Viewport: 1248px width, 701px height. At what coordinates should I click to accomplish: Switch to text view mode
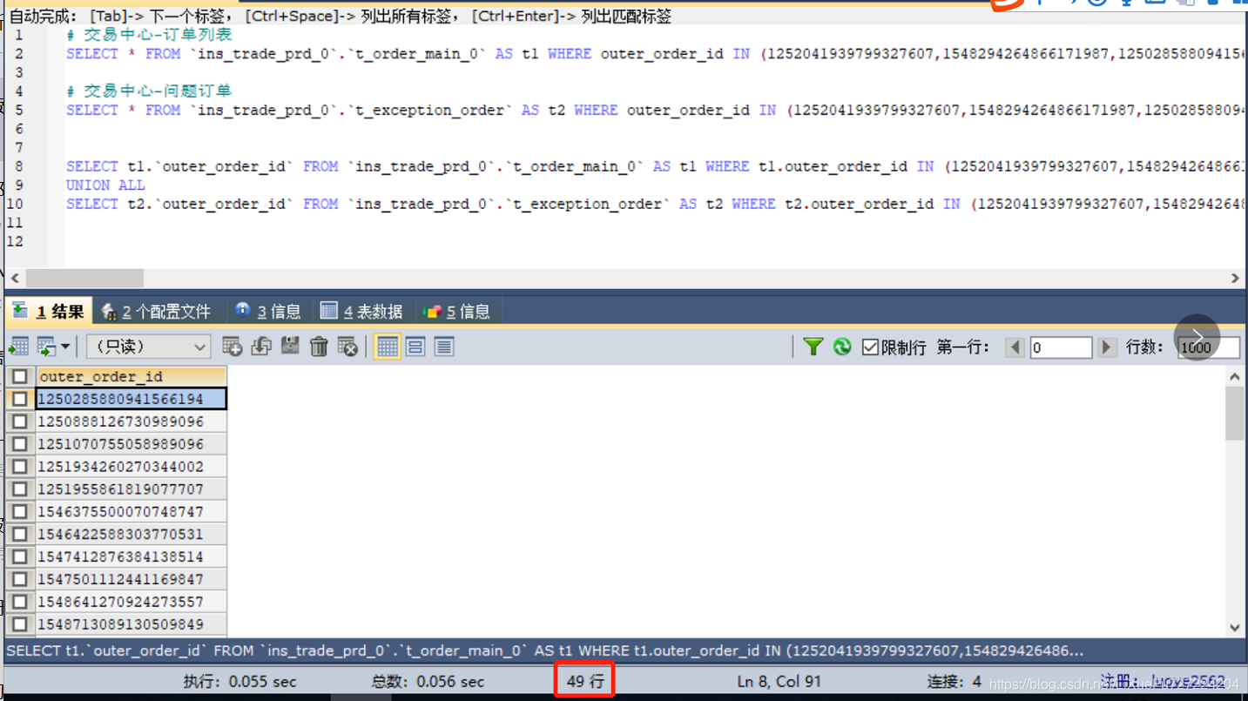click(x=444, y=347)
